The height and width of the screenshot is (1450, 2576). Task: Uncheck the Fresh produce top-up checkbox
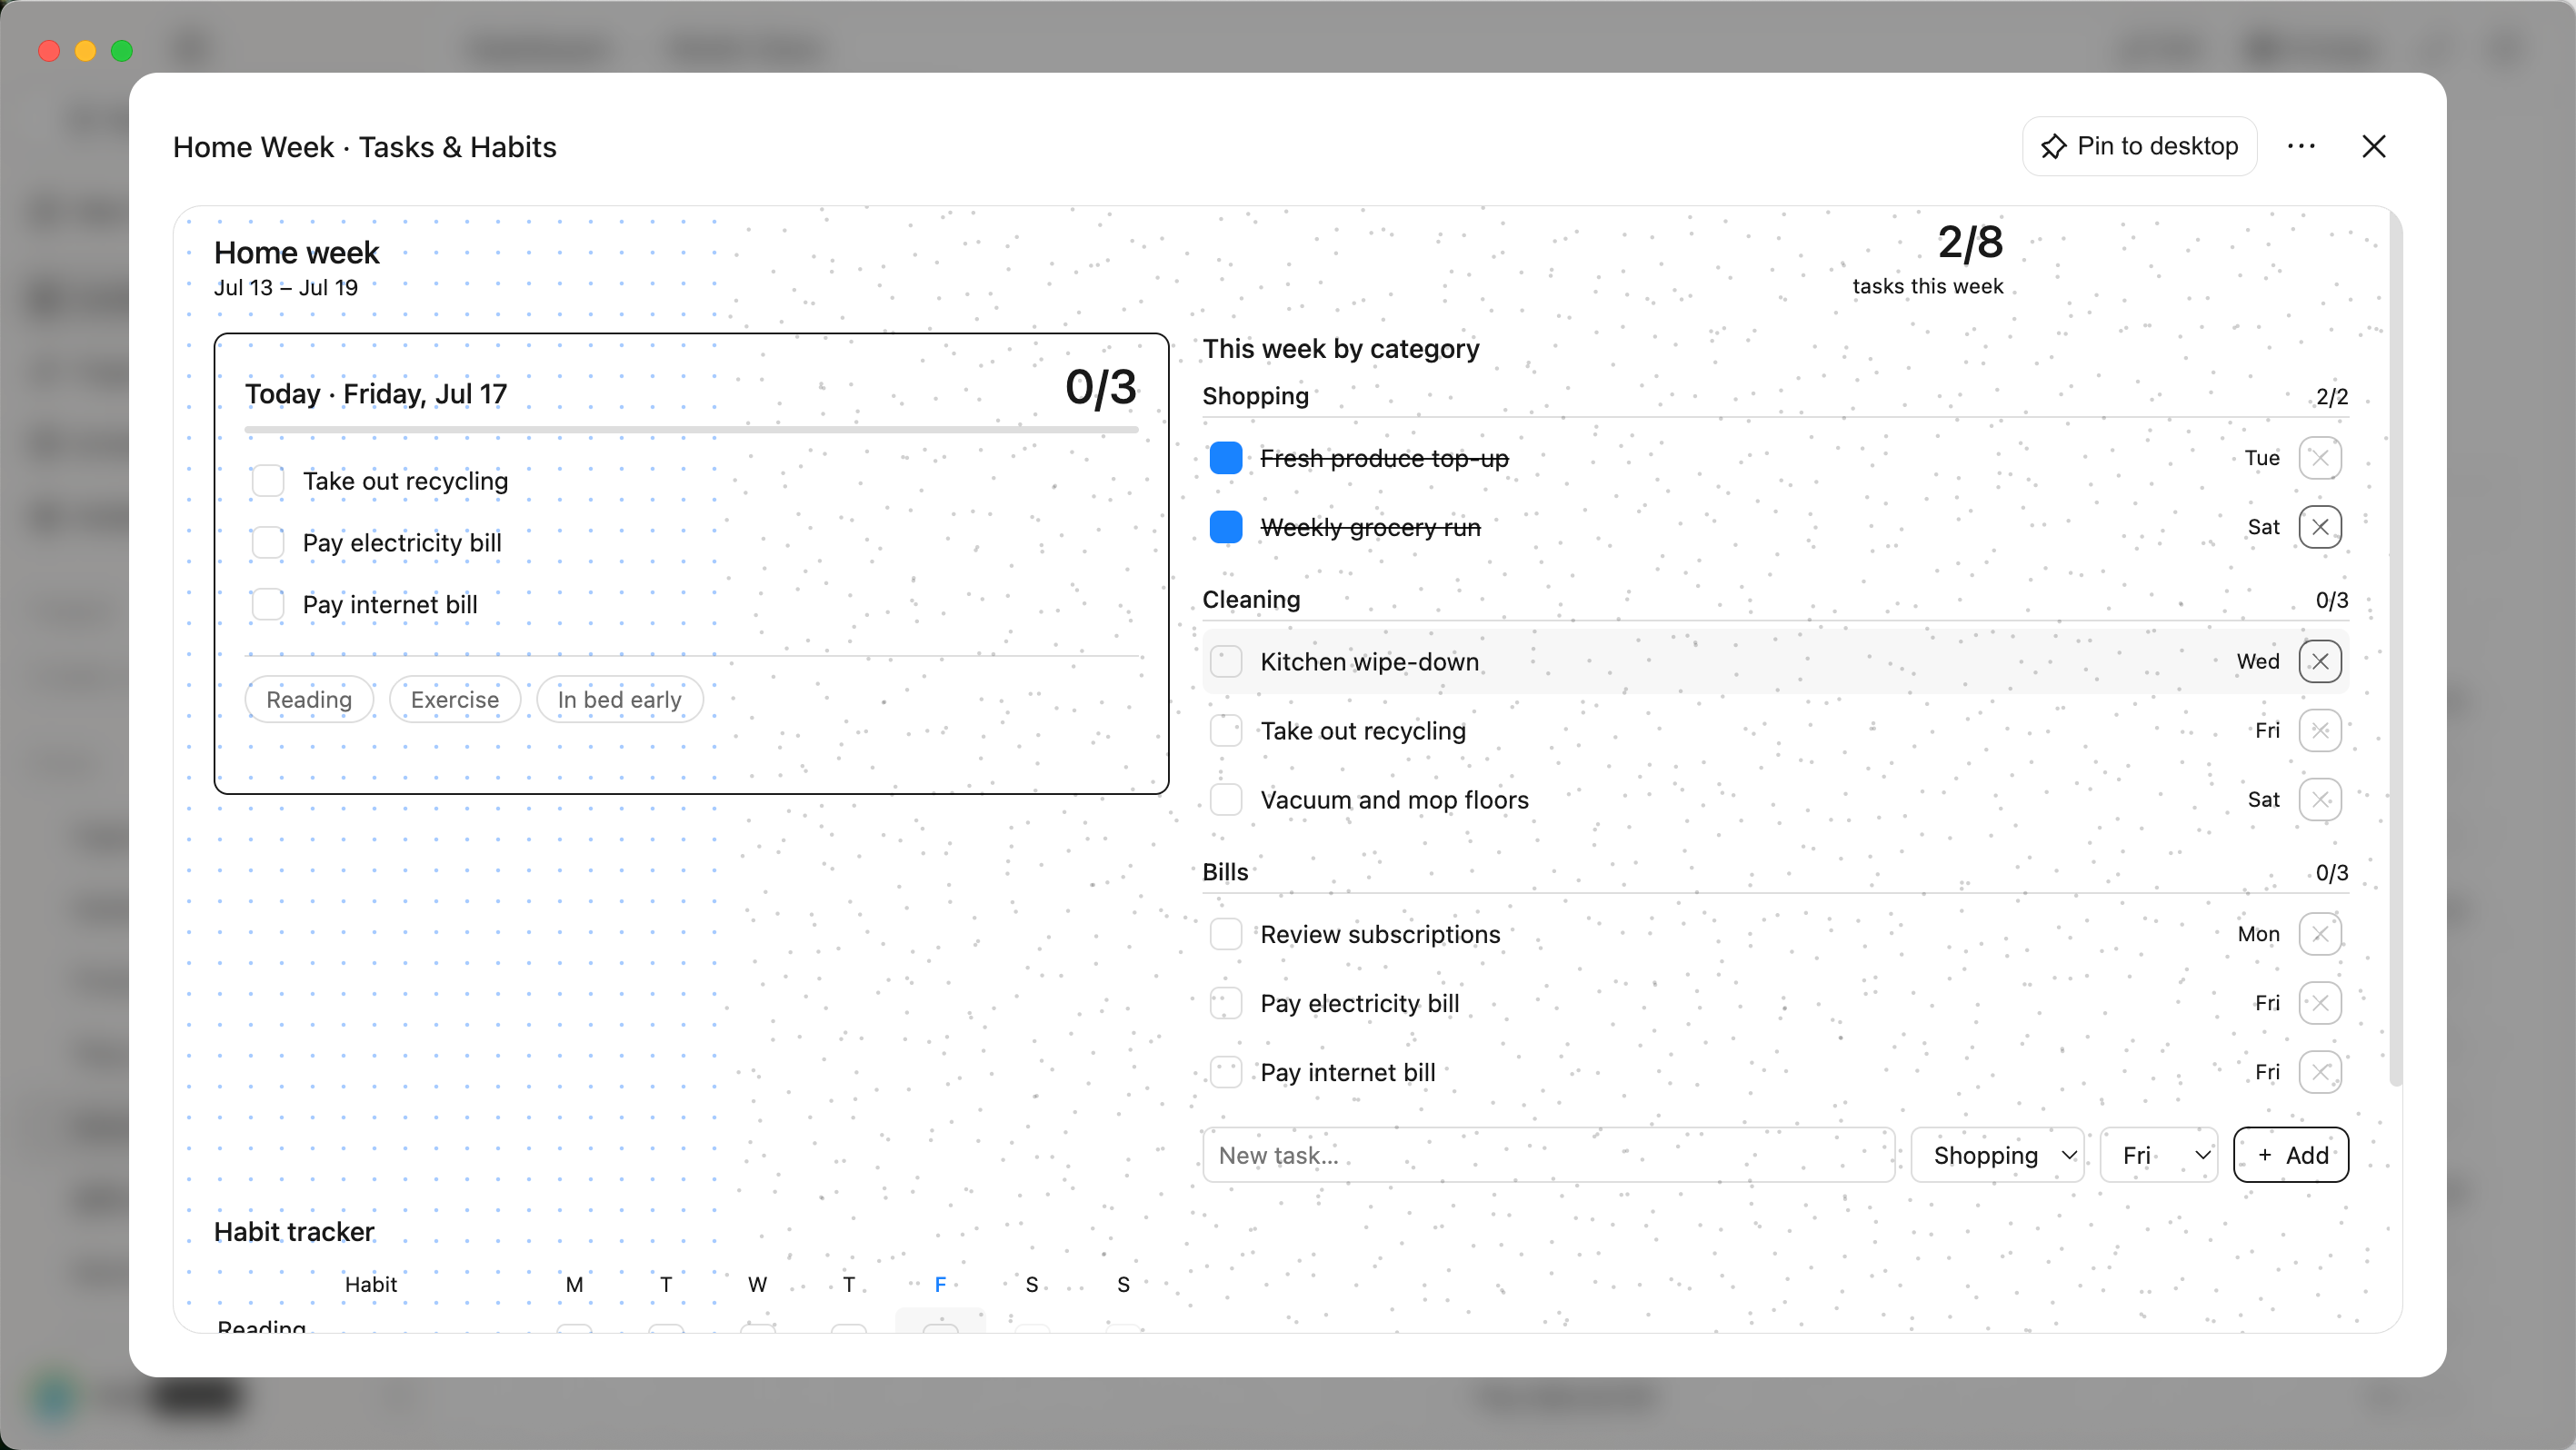point(1226,458)
